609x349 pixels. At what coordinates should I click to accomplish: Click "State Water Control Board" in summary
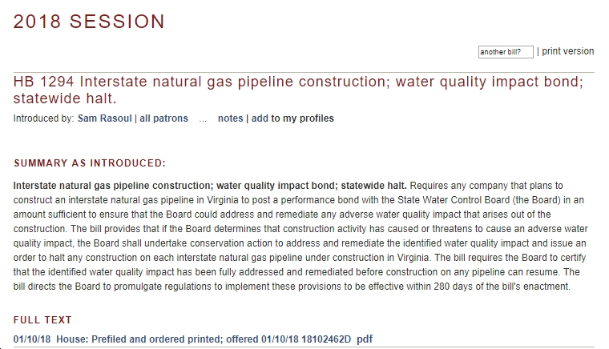click(454, 200)
